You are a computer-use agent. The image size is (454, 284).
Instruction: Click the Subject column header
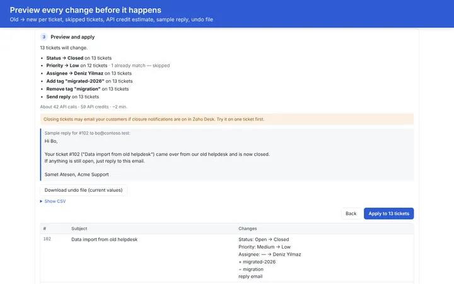(79, 228)
